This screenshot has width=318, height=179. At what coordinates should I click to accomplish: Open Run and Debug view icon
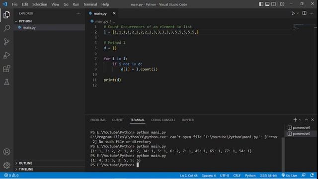click(x=6, y=55)
